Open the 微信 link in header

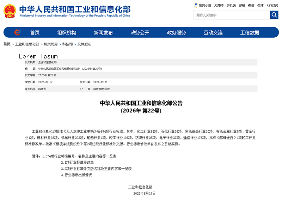pos(251,5)
